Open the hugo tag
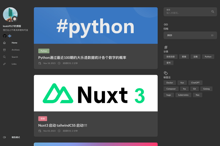The image size is (220, 146). 169,95
